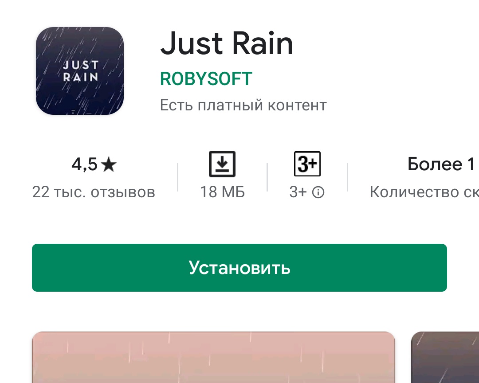The width and height of the screenshot is (479, 383).
Task: Tap the 18 МБ size label
Action: [222, 192]
